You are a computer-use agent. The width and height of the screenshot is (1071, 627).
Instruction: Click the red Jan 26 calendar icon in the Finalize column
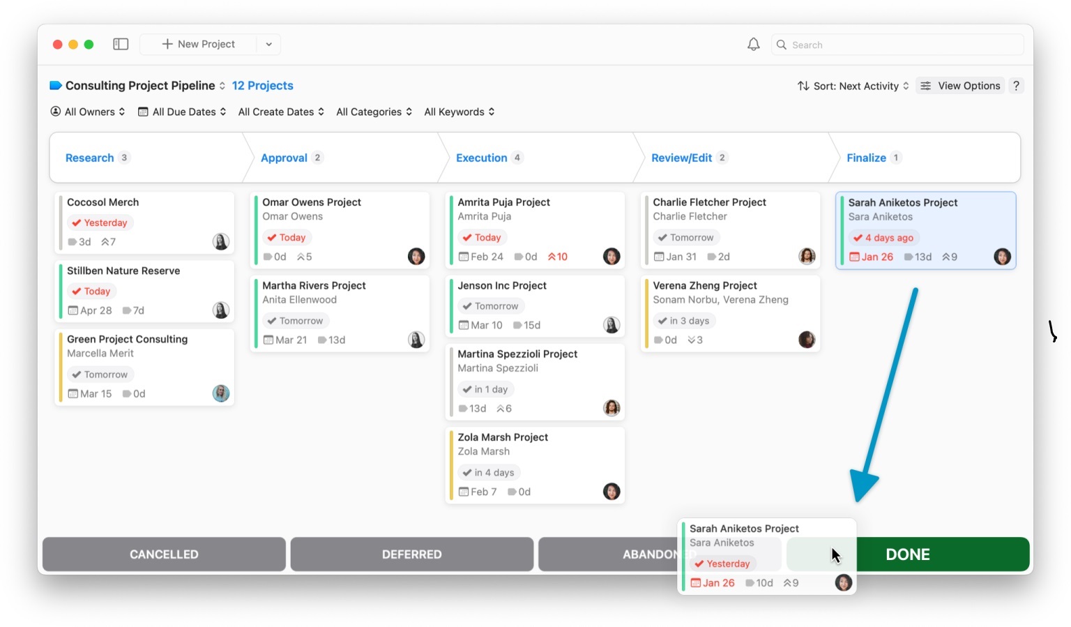click(x=854, y=257)
